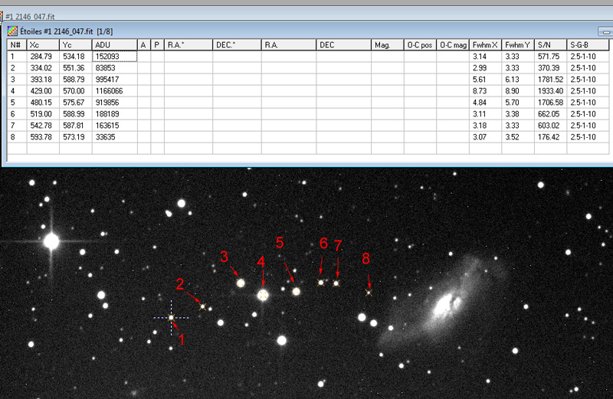The width and height of the screenshot is (613, 399).
Task: Select Xc value 542.78 in row 7
Action: [41, 126]
